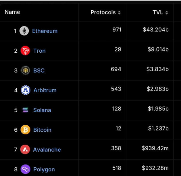Open the BSC chain link

click(x=39, y=70)
